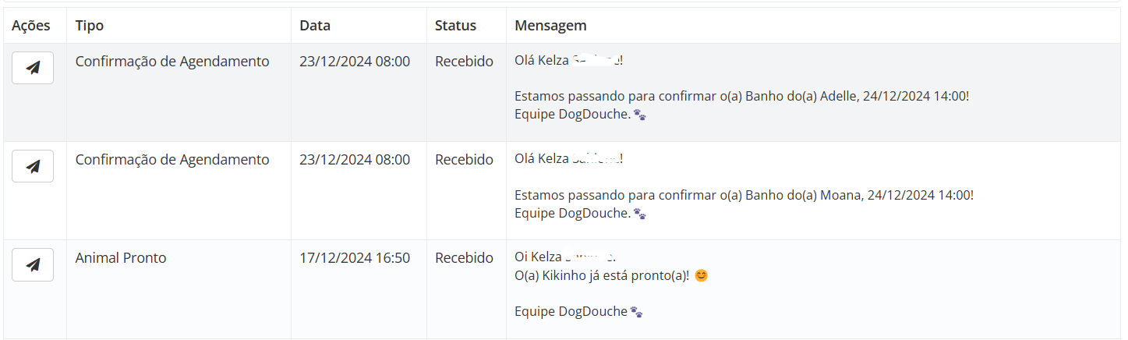Click the 23/12/2024 08:00 date in the Adelle row
This screenshot has width=1128, height=340.
point(355,62)
